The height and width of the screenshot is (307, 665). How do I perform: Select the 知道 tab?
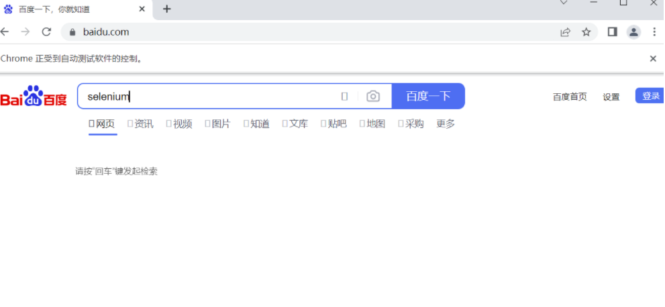pyautogui.click(x=256, y=123)
